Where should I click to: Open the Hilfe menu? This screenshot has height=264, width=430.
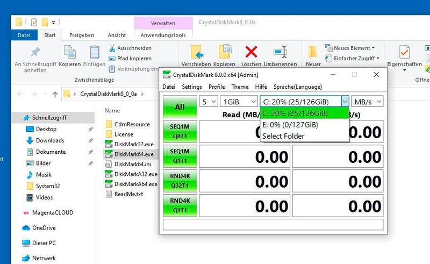(x=261, y=87)
